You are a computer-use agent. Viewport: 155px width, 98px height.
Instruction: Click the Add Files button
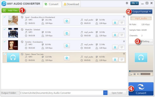pyautogui.click(x=11, y=10)
